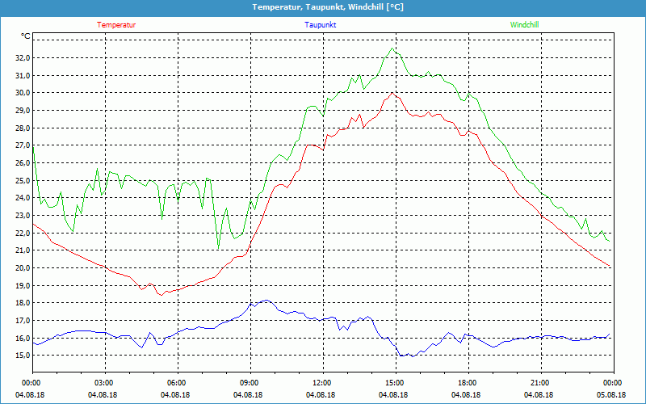Screen dimensions: 646x404
Task: Click the chart title 'Temperatur, Taupunkt, Windchill [°C]'
Action: click(x=328, y=7)
